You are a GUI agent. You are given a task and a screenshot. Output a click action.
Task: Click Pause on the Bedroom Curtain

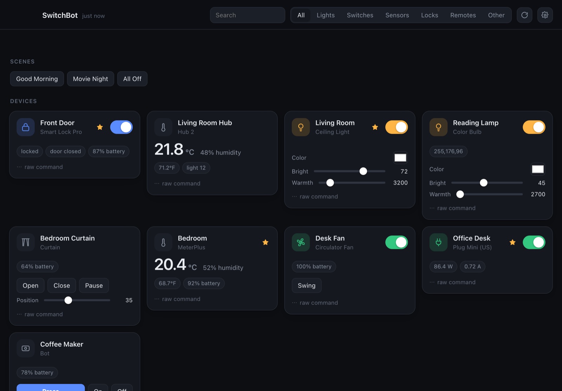coord(94,286)
